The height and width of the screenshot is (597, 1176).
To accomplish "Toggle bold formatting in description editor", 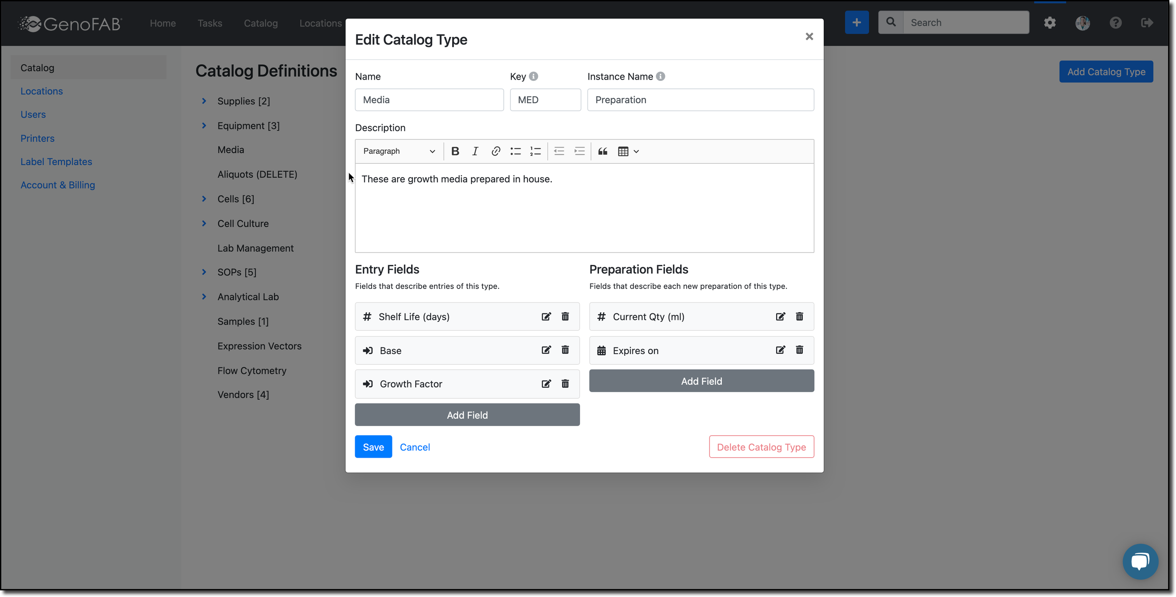I will [455, 151].
